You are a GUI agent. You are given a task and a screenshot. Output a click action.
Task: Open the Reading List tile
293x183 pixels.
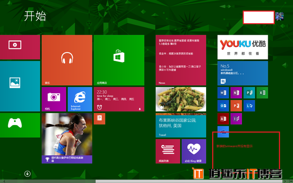pos(168,151)
